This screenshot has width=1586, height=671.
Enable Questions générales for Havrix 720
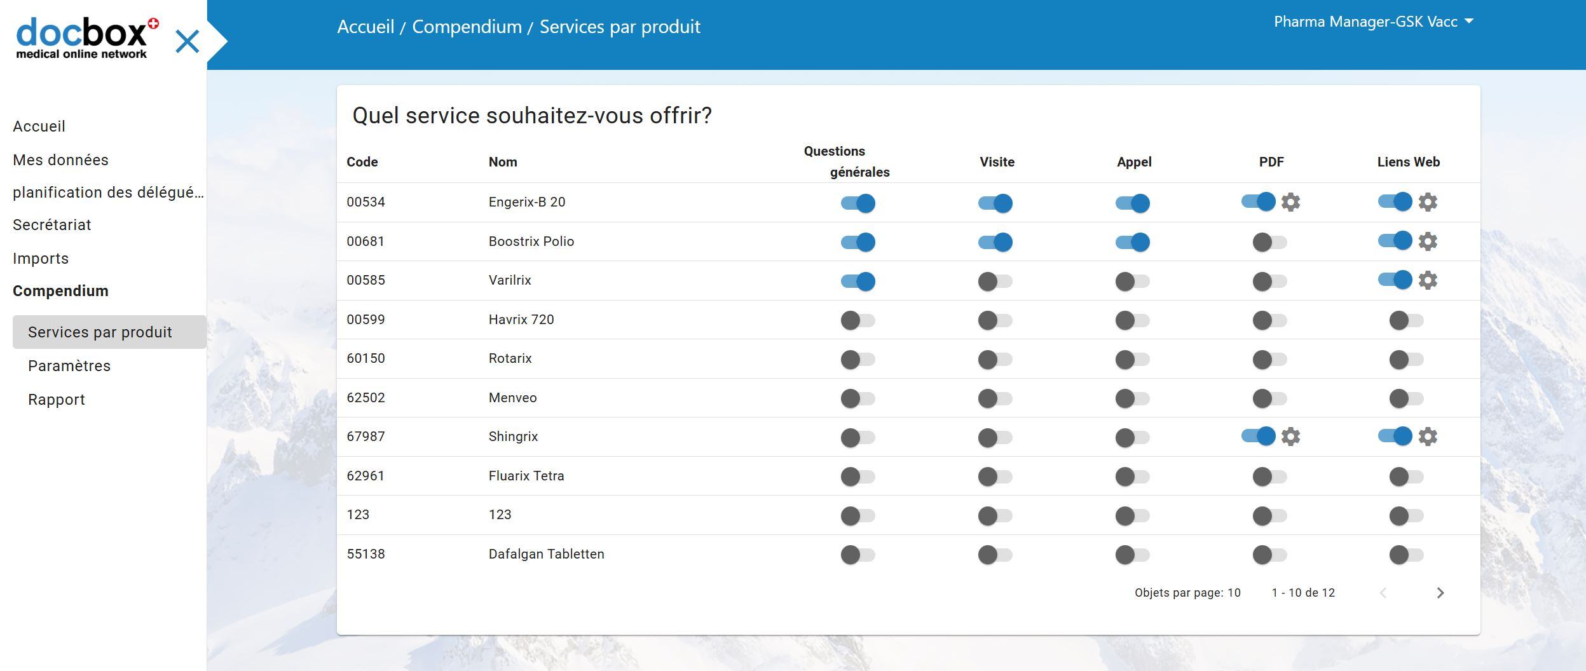(858, 320)
